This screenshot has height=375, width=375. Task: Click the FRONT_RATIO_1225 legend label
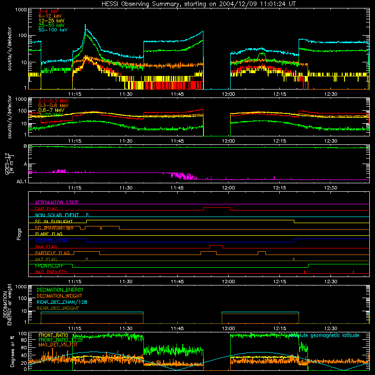(x=60, y=340)
